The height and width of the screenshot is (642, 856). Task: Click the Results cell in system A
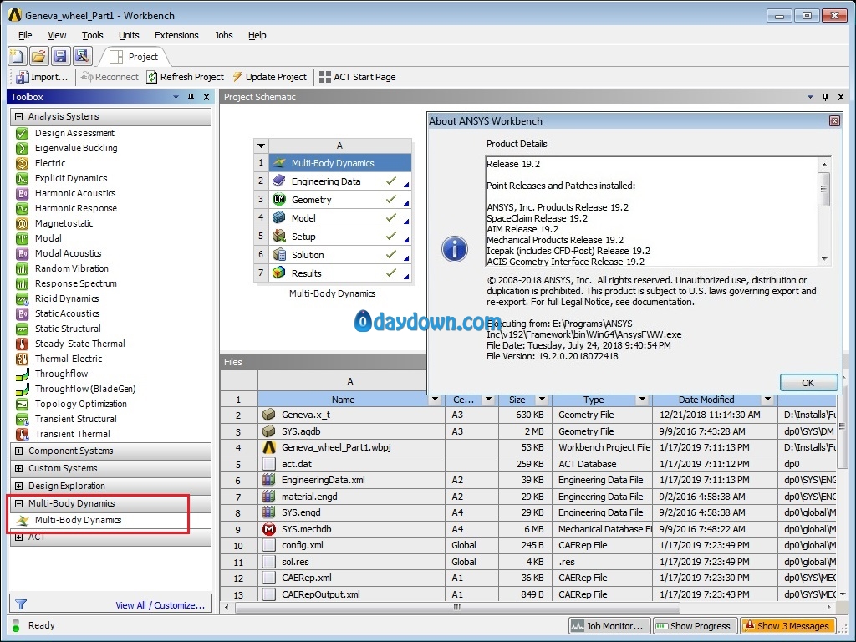tap(339, 273)
